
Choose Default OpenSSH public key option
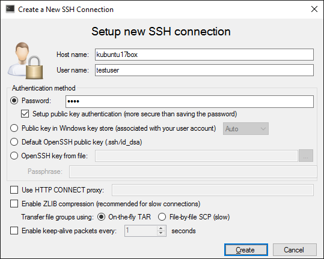(14, 142)
